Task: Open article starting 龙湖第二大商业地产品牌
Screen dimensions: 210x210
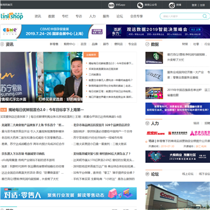Action: coord(33,125)
